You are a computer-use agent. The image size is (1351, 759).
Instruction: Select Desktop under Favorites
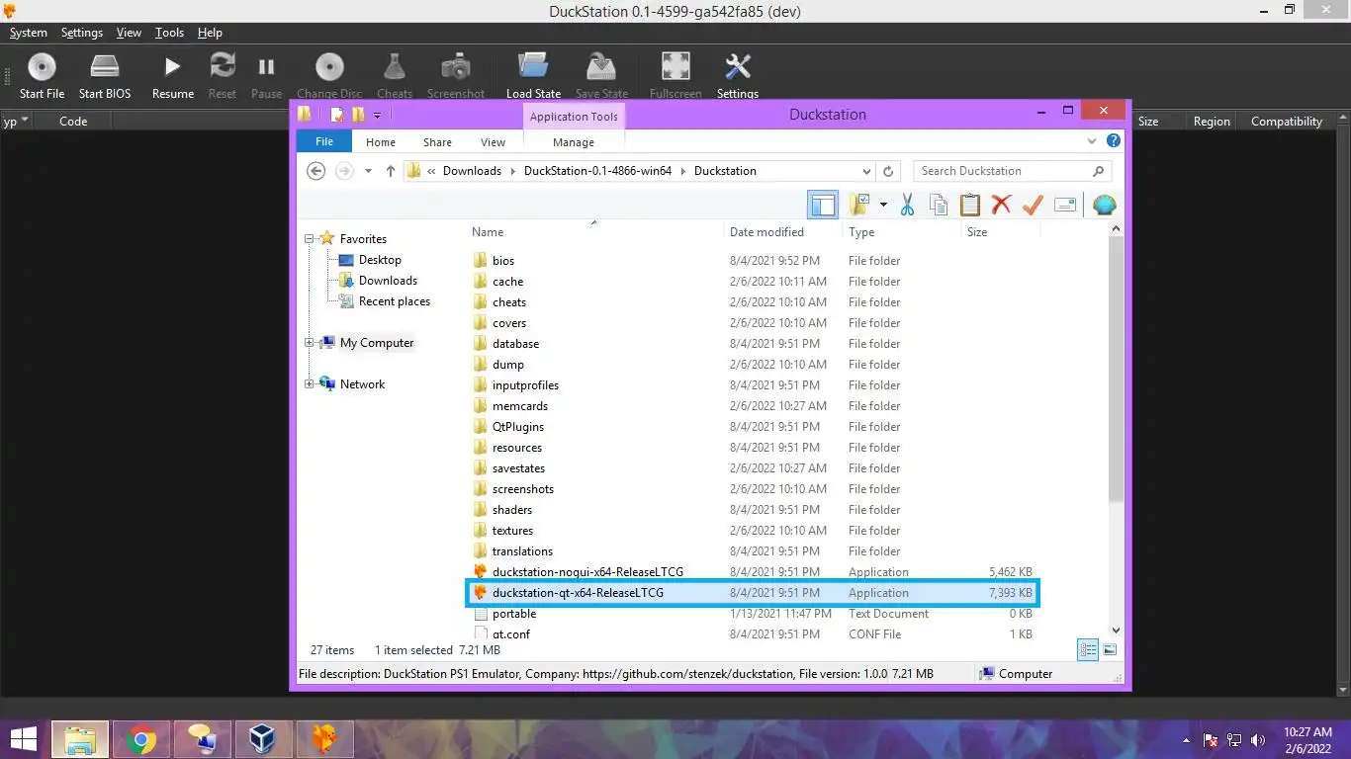(x=380, y=260)
